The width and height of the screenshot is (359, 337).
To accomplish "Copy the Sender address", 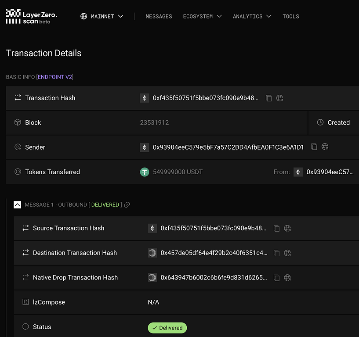I will click(314, 147).
